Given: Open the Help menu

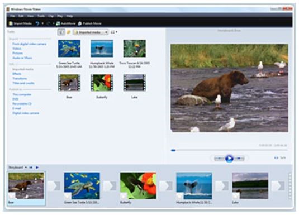Looking at the screenshot, I should [70, 16].
